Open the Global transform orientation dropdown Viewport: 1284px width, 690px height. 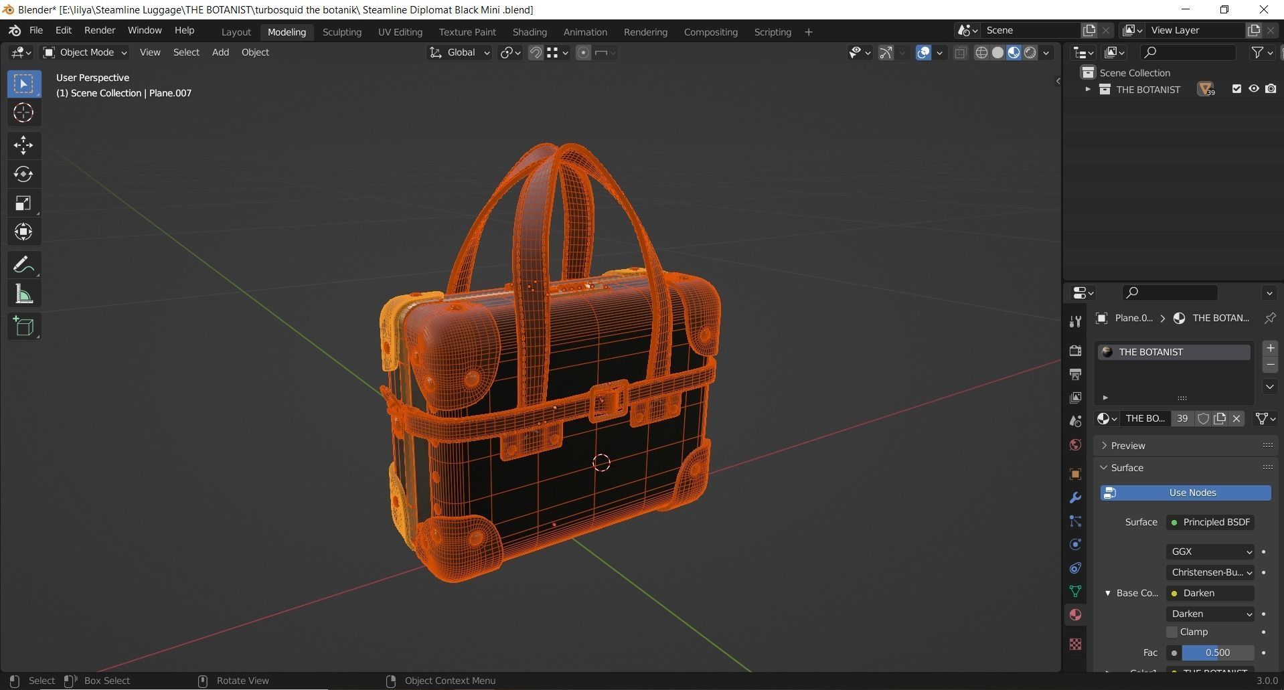(x=459, y=53)
